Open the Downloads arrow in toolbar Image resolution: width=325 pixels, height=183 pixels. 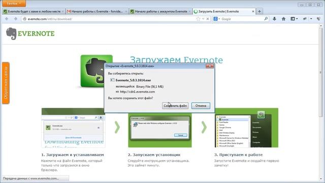pos(274,19)
